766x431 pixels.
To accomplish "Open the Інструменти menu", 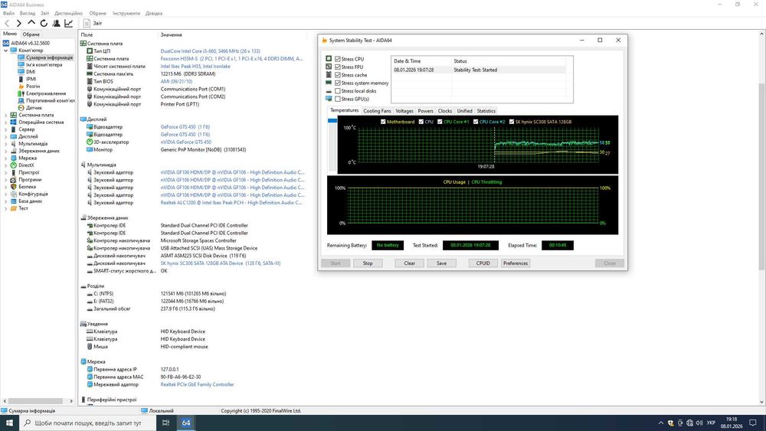I will (126, 13).
